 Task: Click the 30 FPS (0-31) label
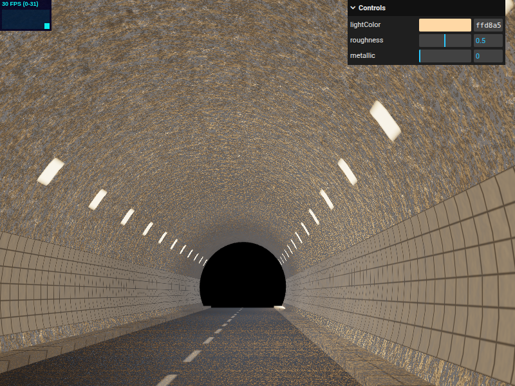(19, 3)
